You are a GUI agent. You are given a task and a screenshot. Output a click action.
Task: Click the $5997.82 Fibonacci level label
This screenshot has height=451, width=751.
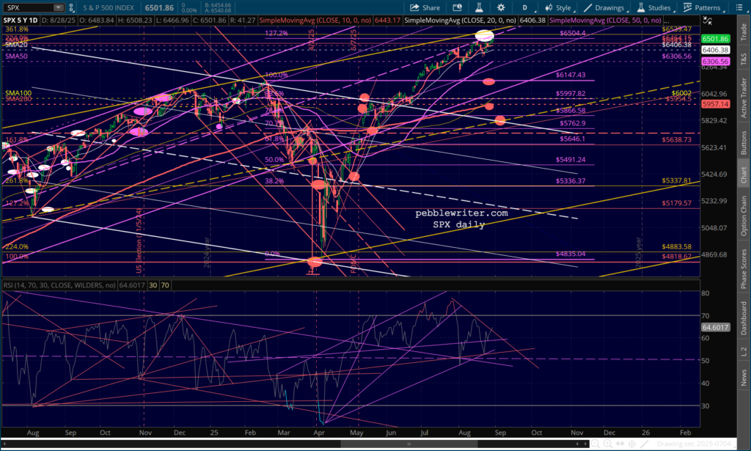coord(571,93)
